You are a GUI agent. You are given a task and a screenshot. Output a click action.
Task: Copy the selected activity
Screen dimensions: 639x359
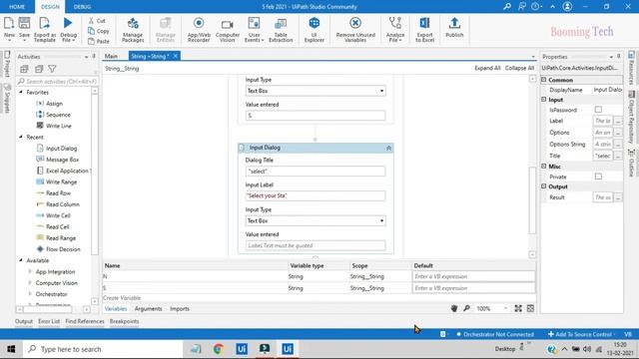click(99, 31)
